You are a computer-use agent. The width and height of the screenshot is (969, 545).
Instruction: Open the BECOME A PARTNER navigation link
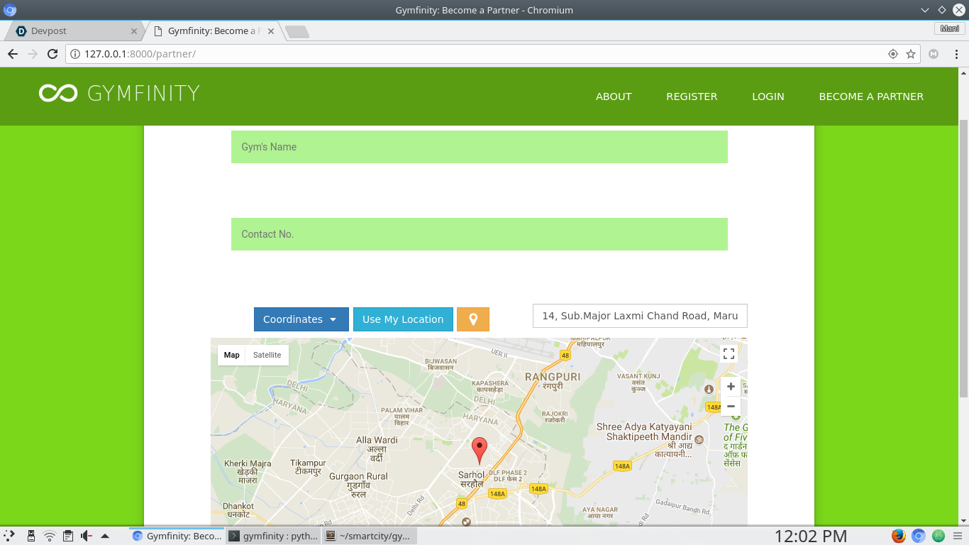(x=871, y=97)
